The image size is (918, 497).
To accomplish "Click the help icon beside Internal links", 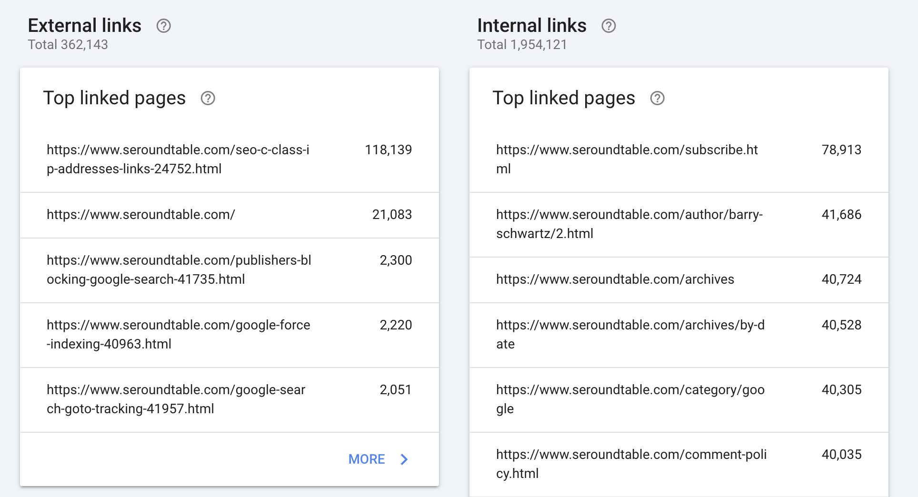I will 609,26.
